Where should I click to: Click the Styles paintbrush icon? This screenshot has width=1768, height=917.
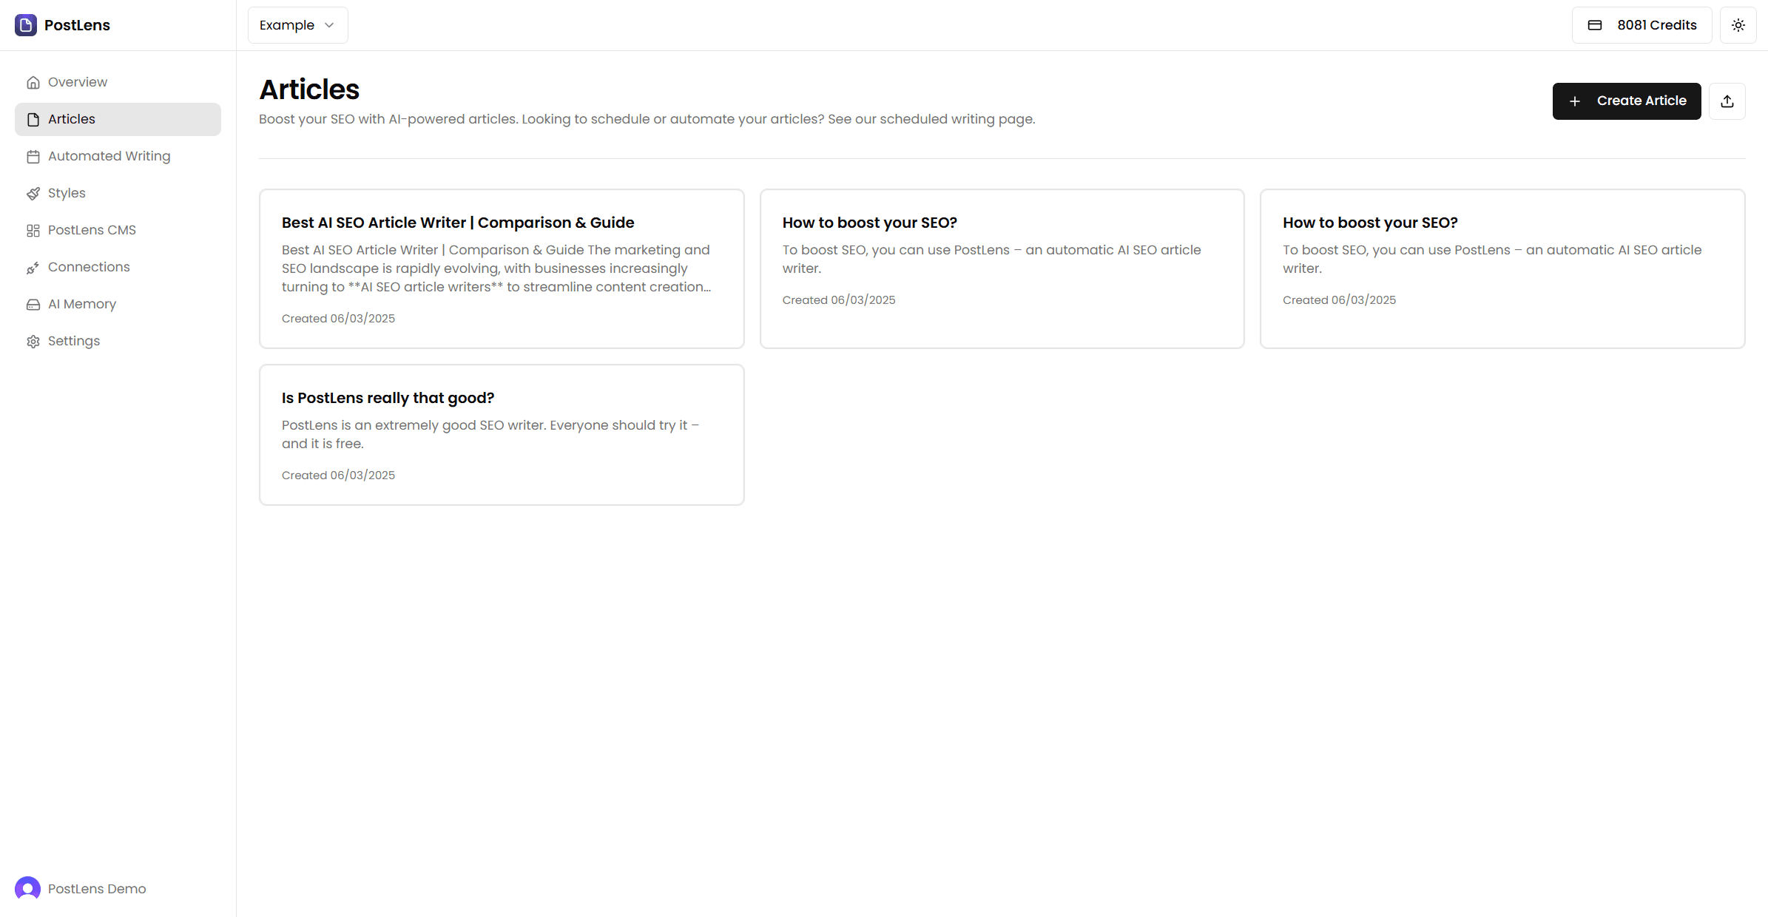click(33, 193)
